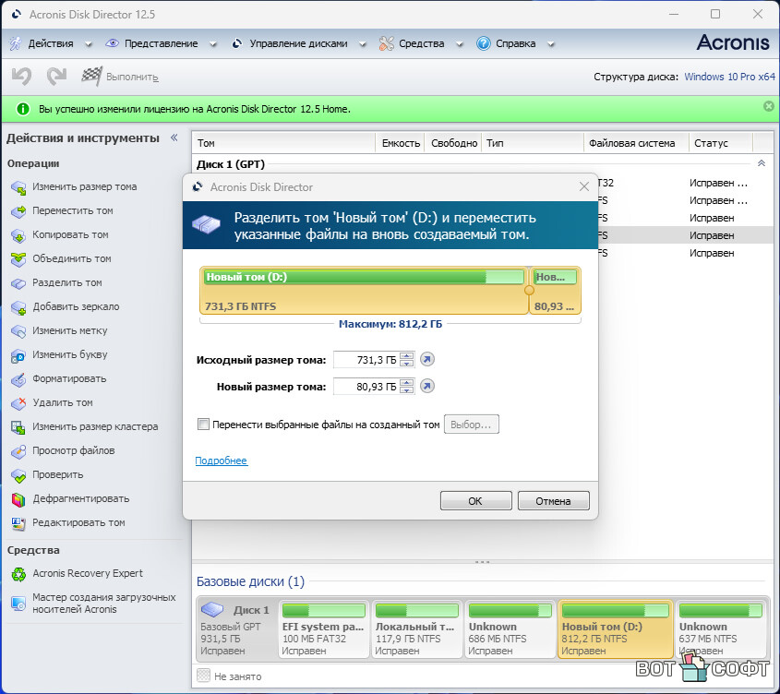
Task: Set the original volume size to maximum using the round arrow button
Action: pyautogui.click(x=426, y=359)
